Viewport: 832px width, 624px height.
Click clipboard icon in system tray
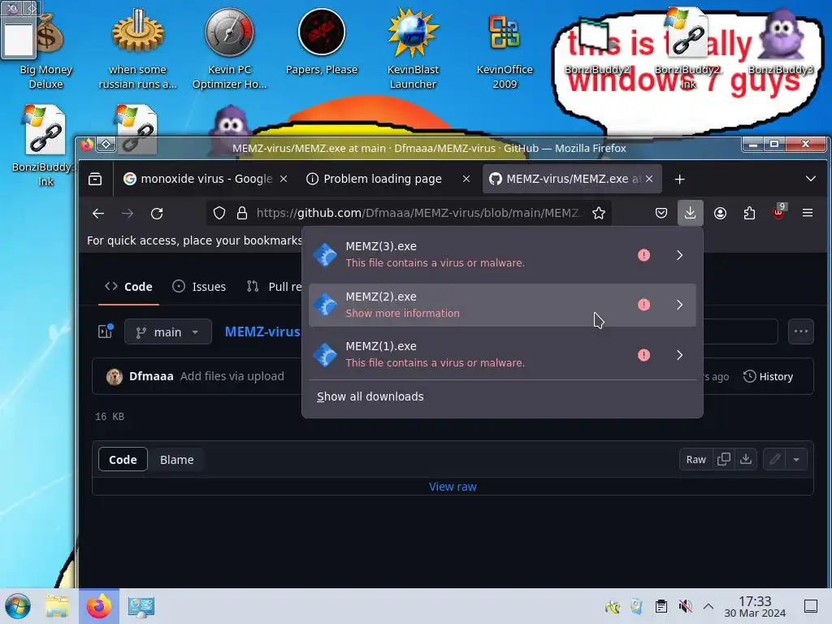[661, 606]
